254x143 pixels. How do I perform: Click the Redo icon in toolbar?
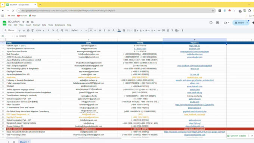pos(24,31)
